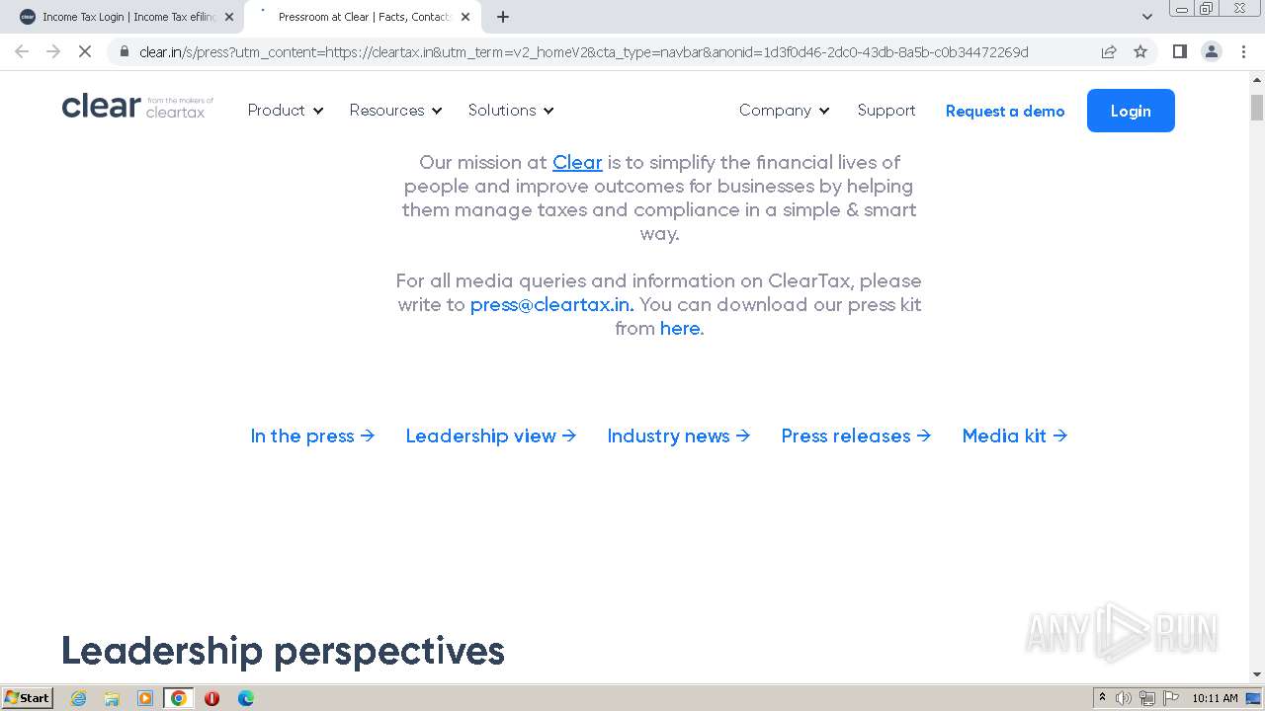The image size is (1265, 711).
Task: Open the browser side panel icon
Action: (x=1179, y=51)
